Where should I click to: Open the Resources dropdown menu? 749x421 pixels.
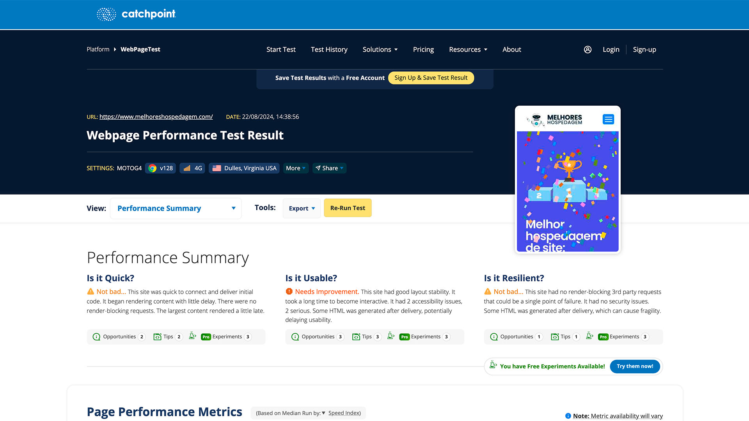[x=468, y=50]
